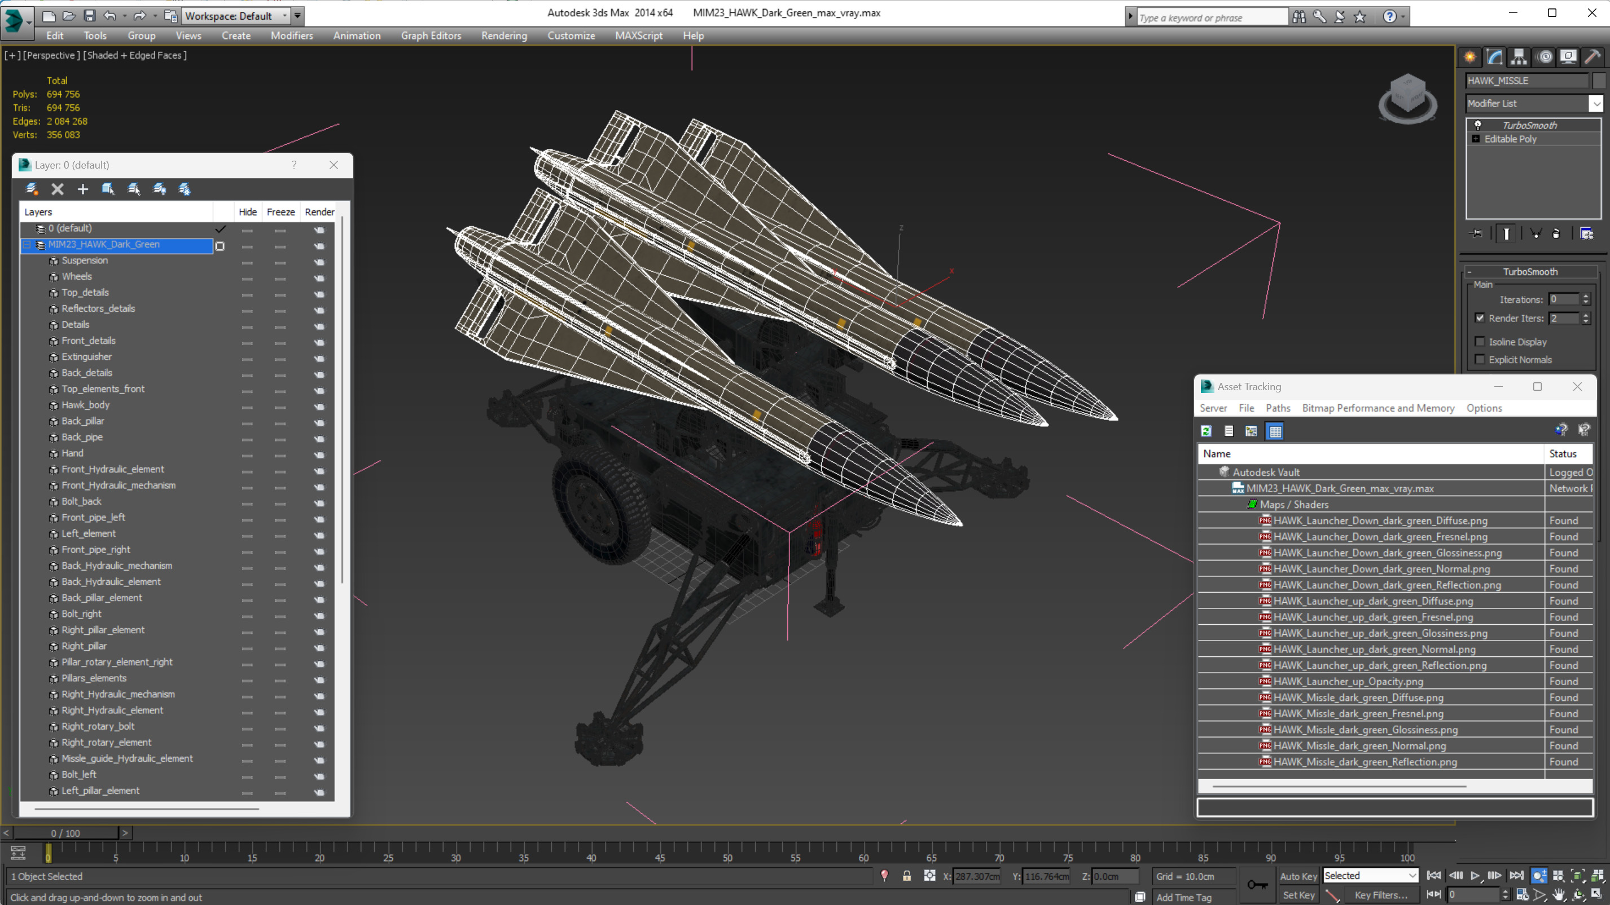Screen dimensions: 1610x905
Task: Click remove modifier trash icon
Action: 1556,233
